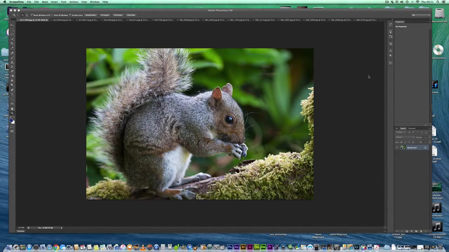Toggle Zoom All Windows checkbox
Image resolution: width=449 pixels, height=252 pixels.
pos(52,15)
